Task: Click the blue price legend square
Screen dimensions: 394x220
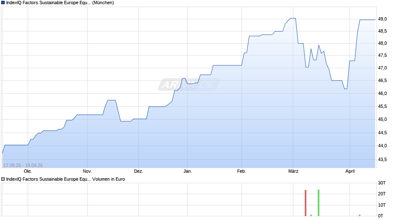Action: tap(3, 3)
